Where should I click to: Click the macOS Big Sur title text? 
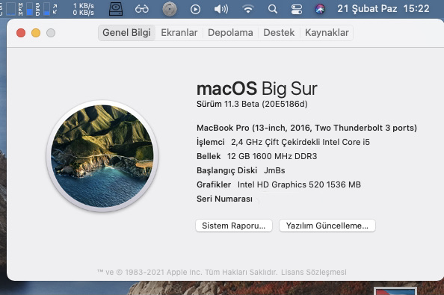(x=257, y=89)
